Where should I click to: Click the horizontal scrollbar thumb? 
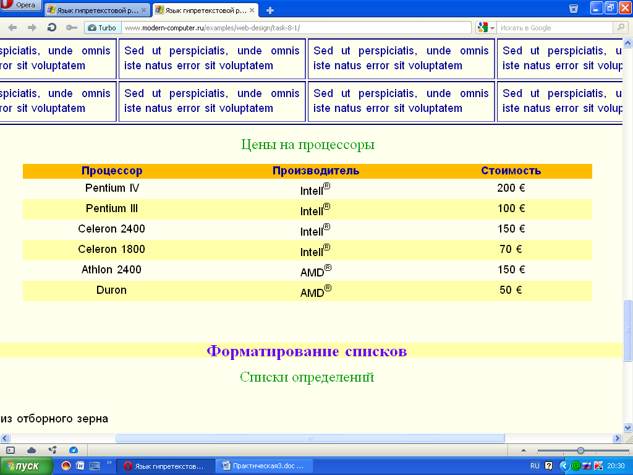pyautogui.click(x=310, y=438)
